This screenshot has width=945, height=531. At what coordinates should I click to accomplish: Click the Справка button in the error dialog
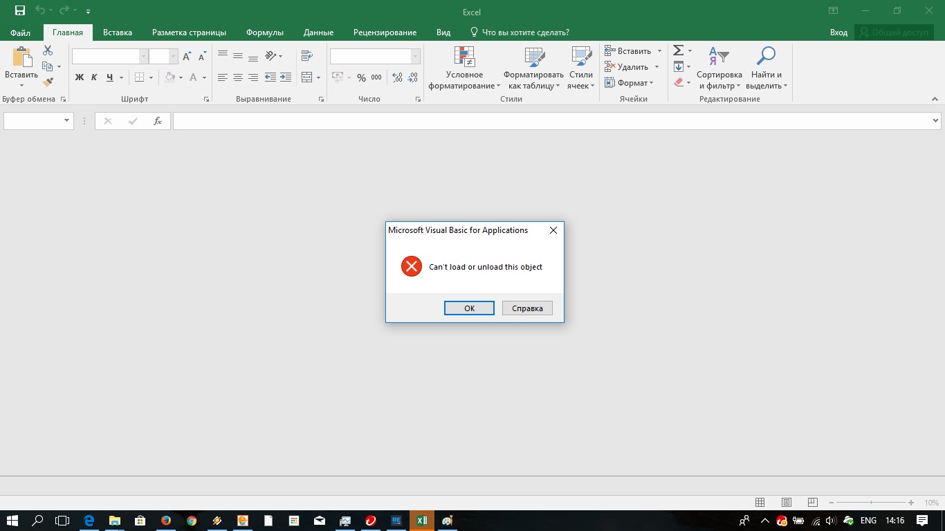(527, 308)
